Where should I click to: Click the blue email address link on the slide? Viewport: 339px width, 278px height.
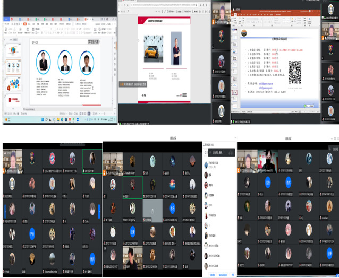point(266,84)
